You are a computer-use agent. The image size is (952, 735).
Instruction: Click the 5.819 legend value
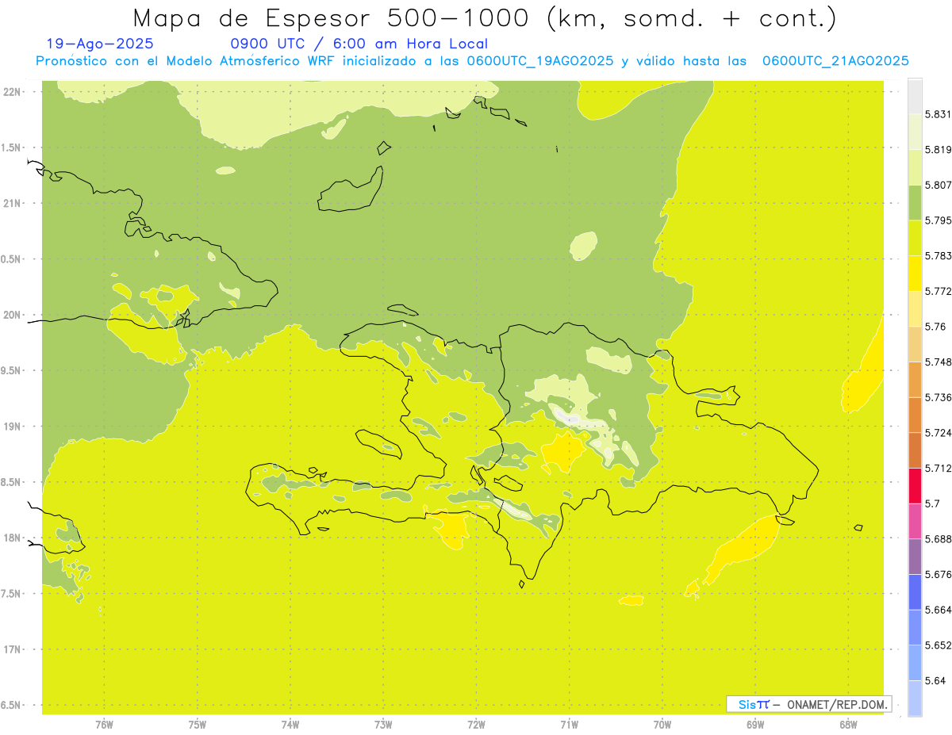tap(939, 150)
